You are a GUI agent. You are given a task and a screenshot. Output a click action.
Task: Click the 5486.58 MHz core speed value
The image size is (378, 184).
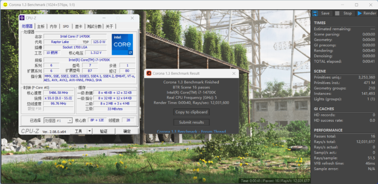tap(58, 93)
